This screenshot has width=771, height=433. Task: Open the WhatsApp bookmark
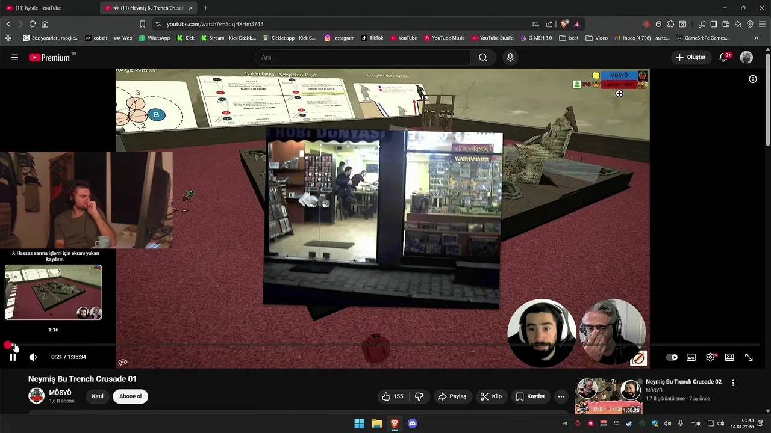pos(154,38)
